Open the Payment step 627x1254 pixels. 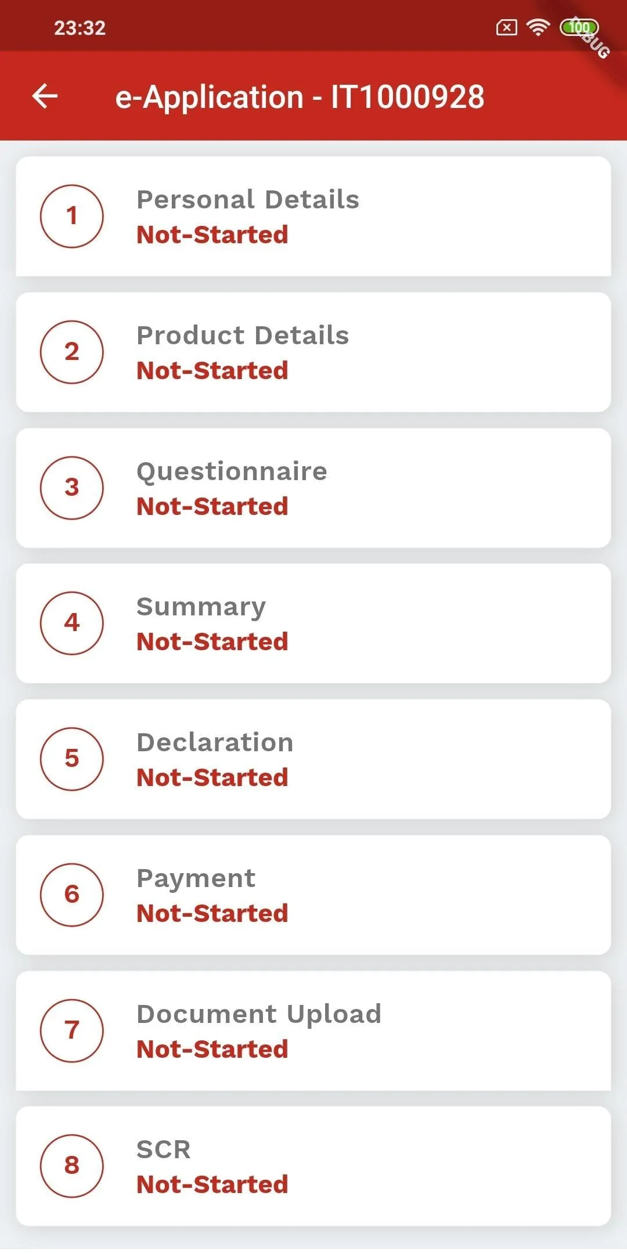(x=313, y=895)
